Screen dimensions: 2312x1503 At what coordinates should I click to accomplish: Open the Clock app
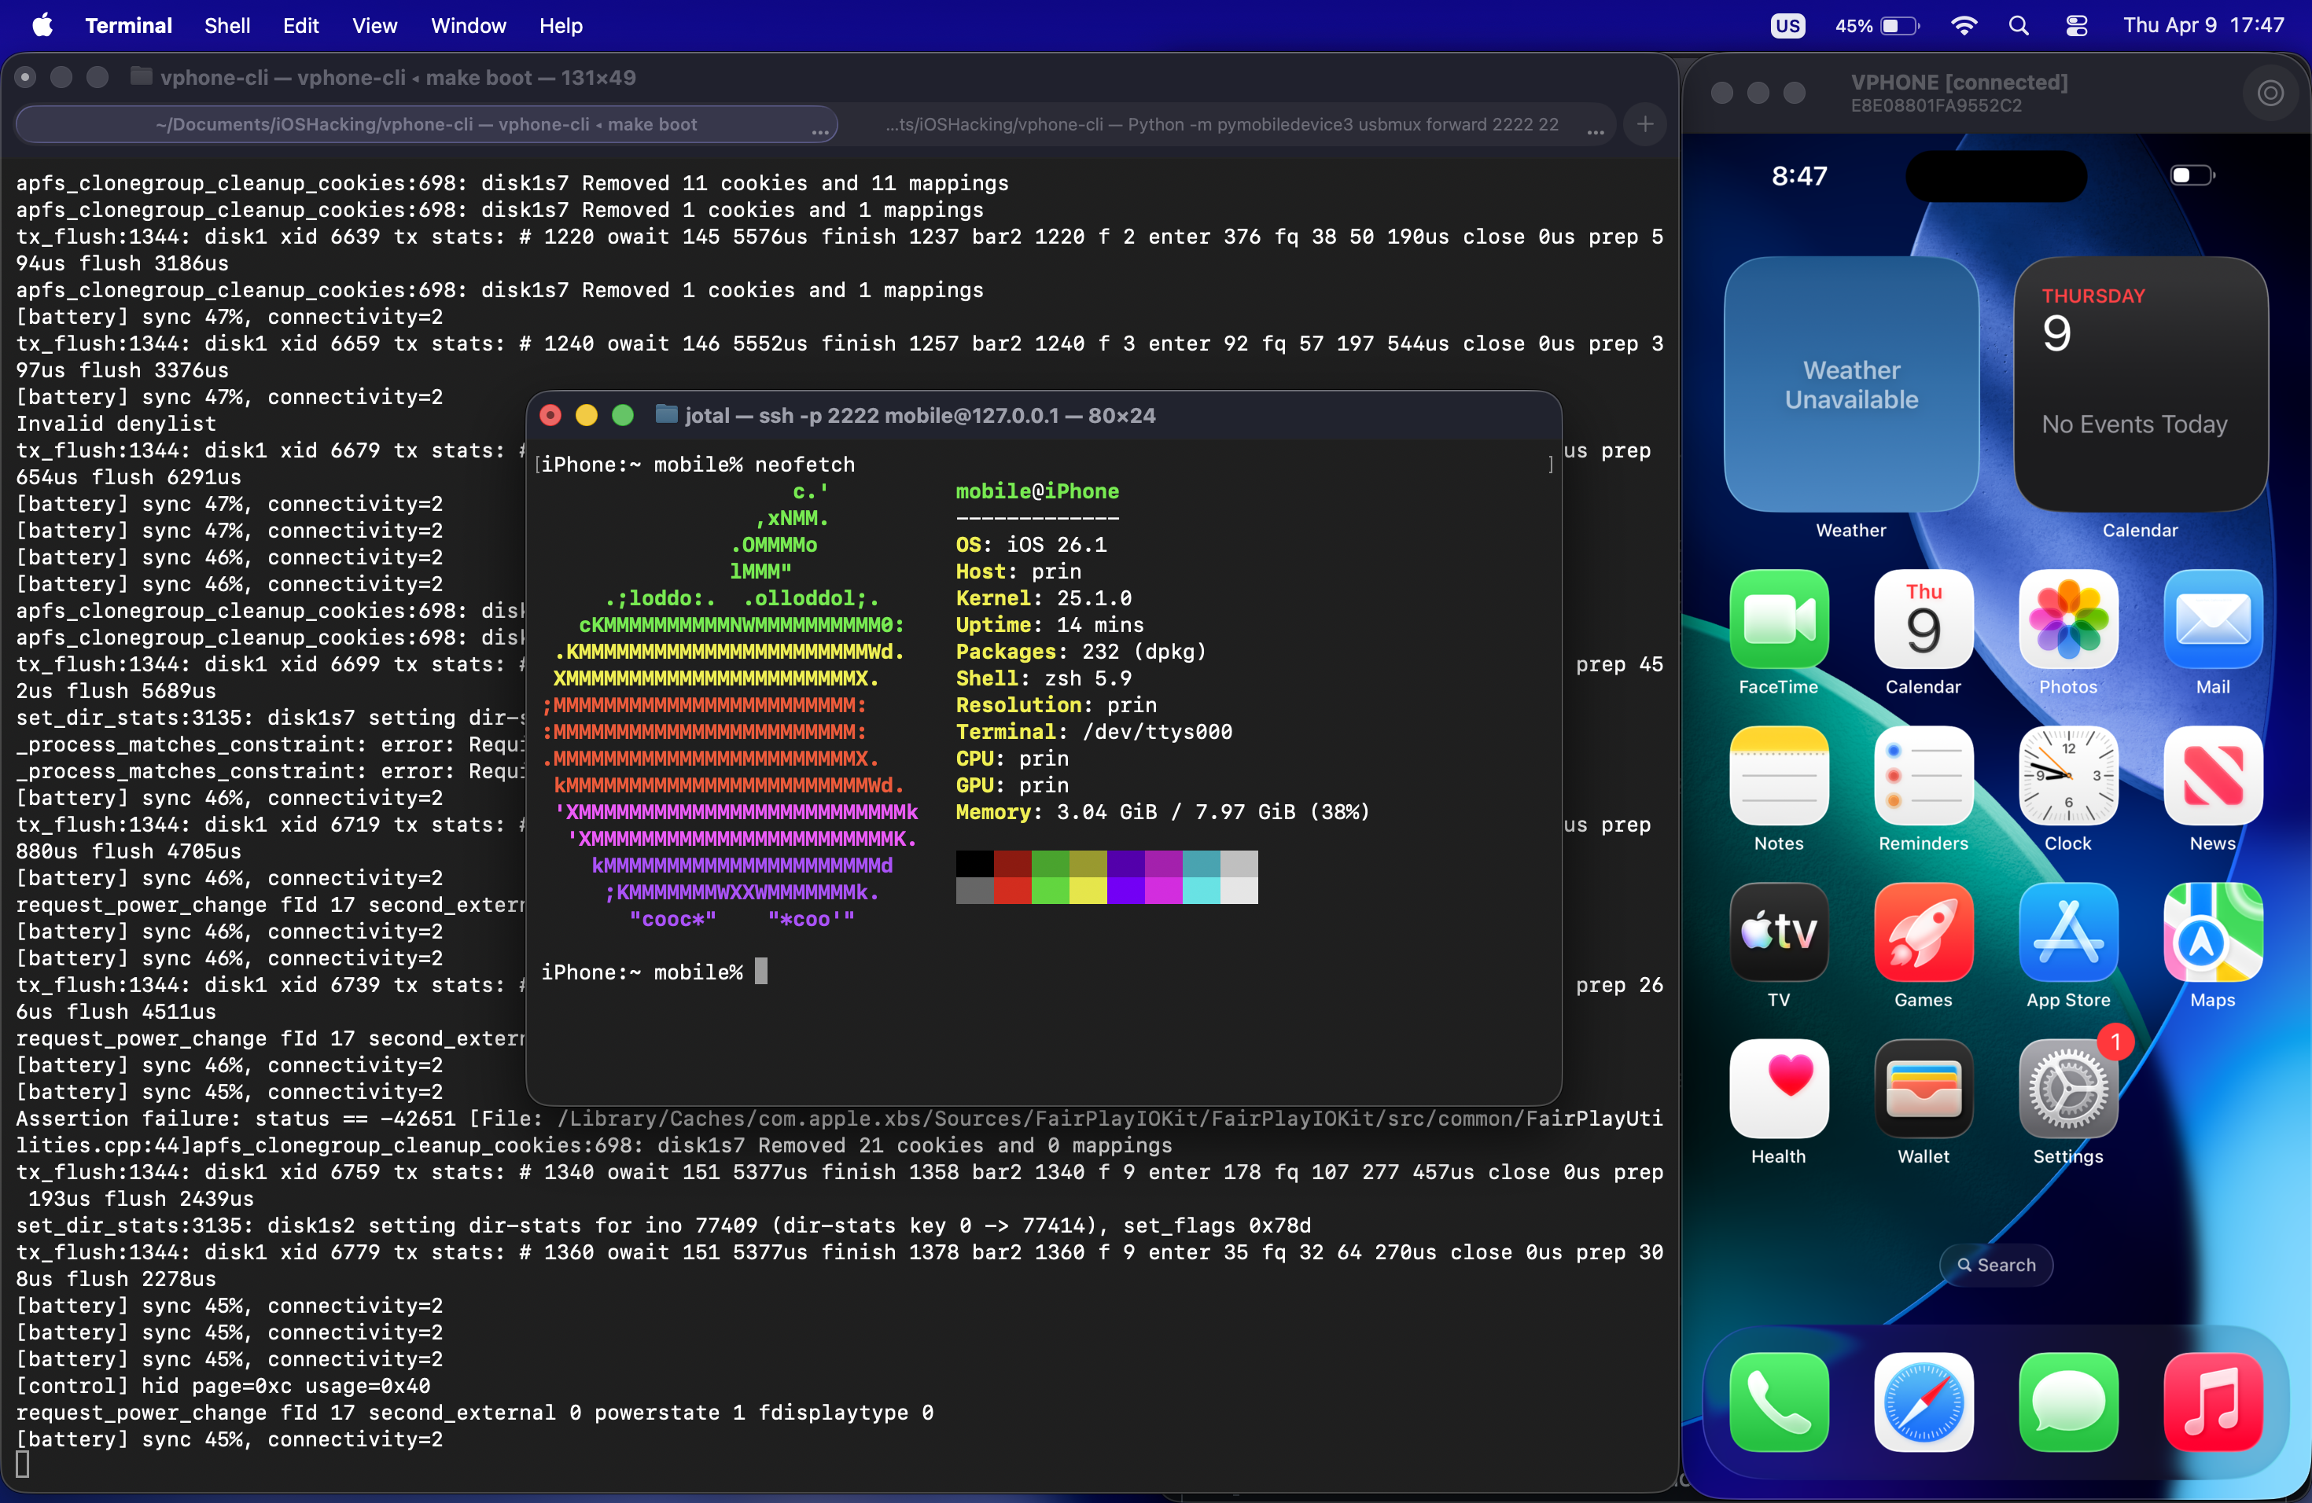(2067, 776)
